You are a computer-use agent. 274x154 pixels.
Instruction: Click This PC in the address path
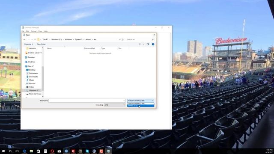click(45, 40)
